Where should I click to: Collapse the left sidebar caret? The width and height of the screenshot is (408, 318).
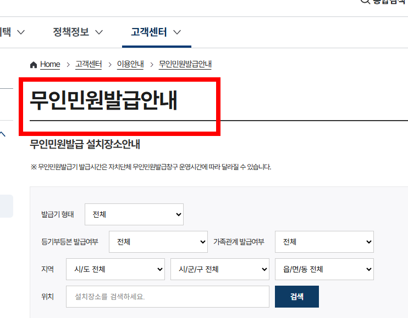(x=3, y=134)
